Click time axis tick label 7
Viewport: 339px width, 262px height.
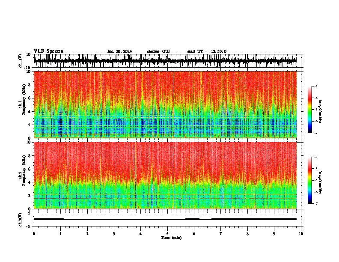point(221,234)
